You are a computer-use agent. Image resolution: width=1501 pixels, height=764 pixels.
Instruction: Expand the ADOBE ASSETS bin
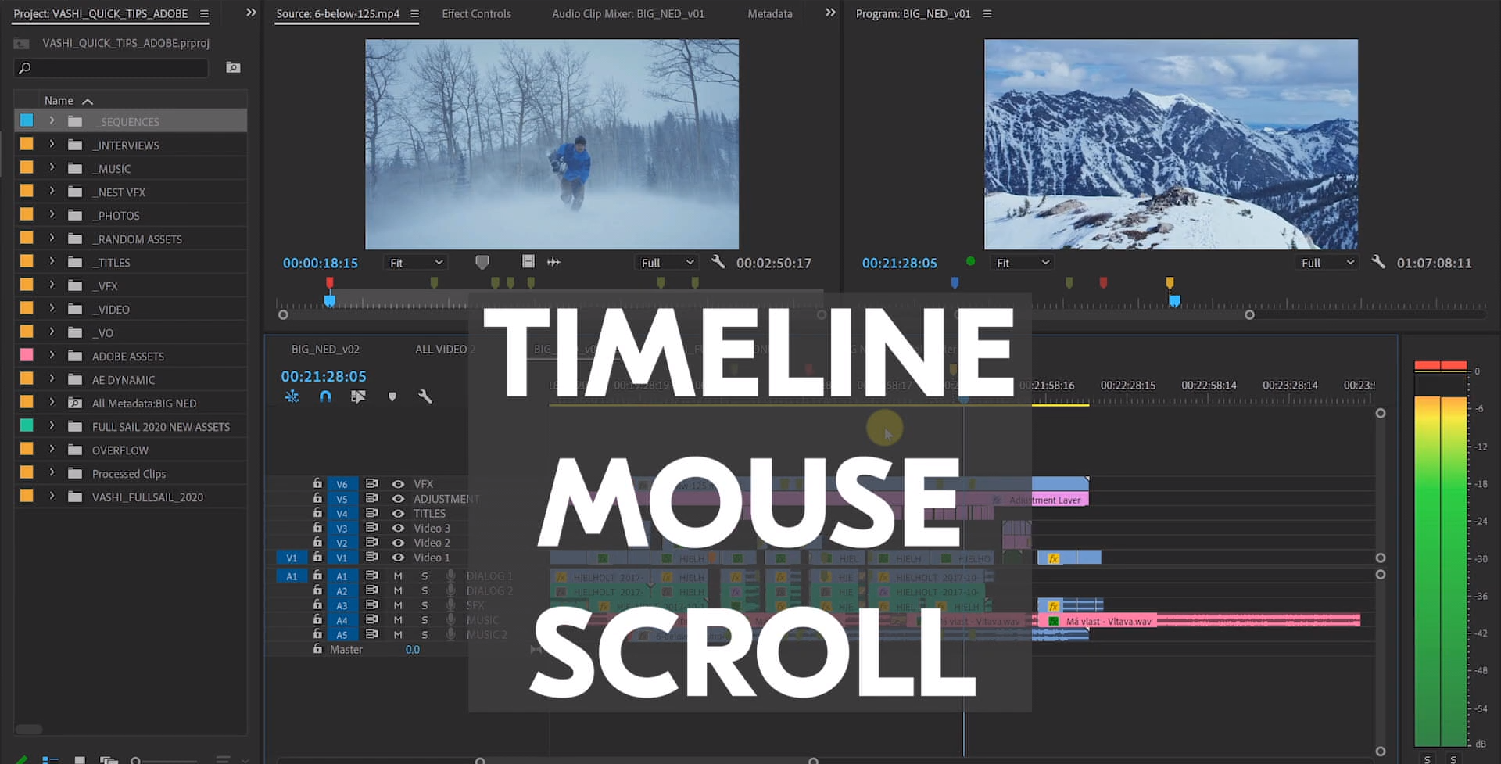click(52, 356)
